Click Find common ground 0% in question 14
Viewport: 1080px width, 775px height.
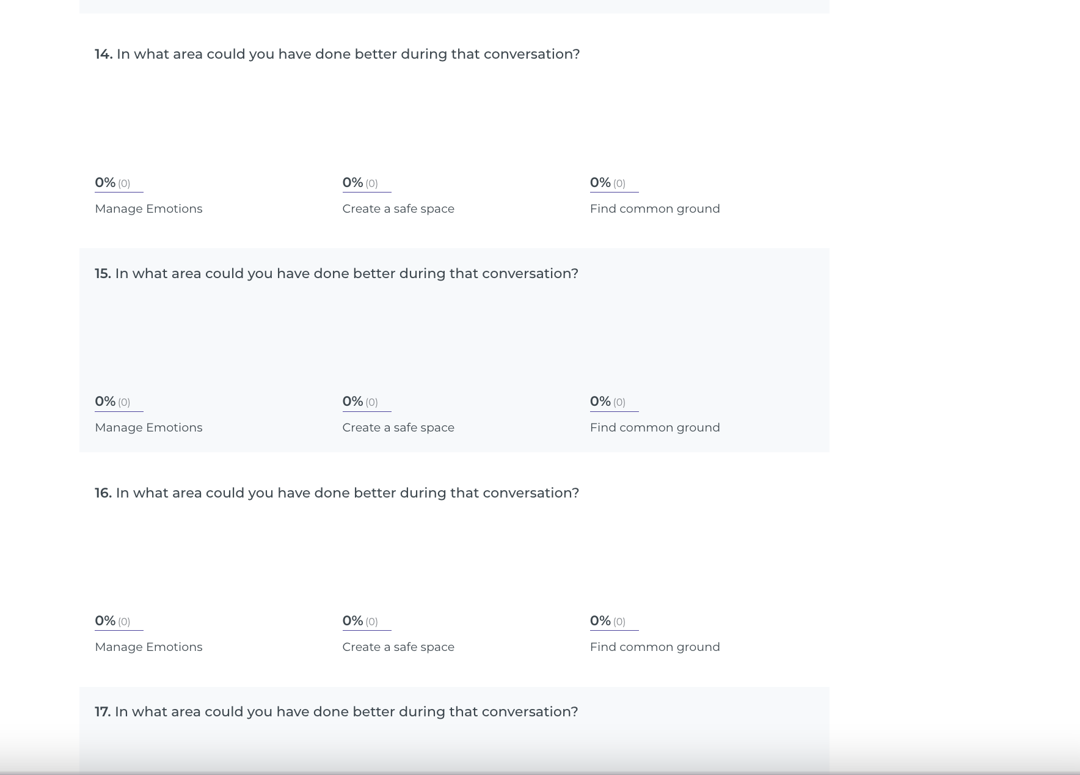[x=600, y=183]
